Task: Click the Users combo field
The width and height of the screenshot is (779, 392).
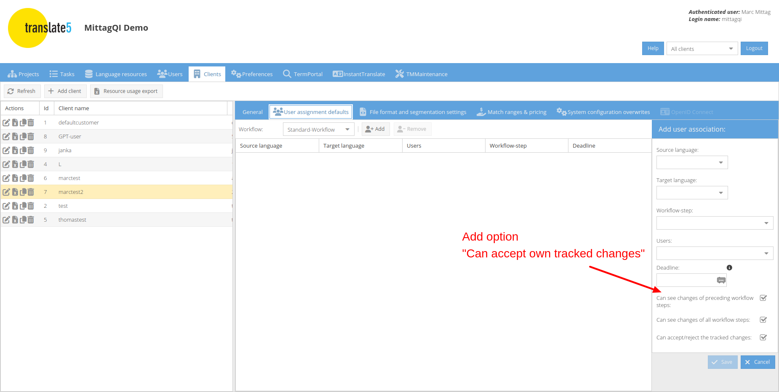Action: pyautogui.click(x=714, y=253)
